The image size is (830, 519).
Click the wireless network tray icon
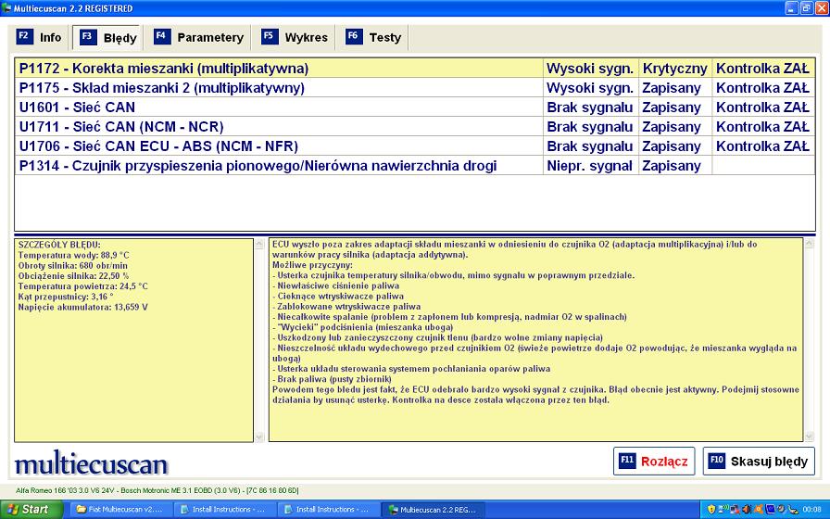pyautogui.click(x=723, y=509)
